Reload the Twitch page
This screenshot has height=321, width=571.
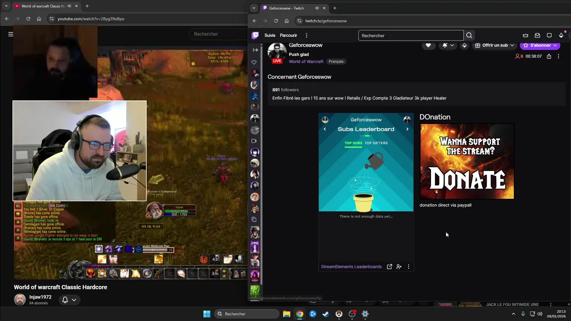pyautogui.click(x=276, y=21)
